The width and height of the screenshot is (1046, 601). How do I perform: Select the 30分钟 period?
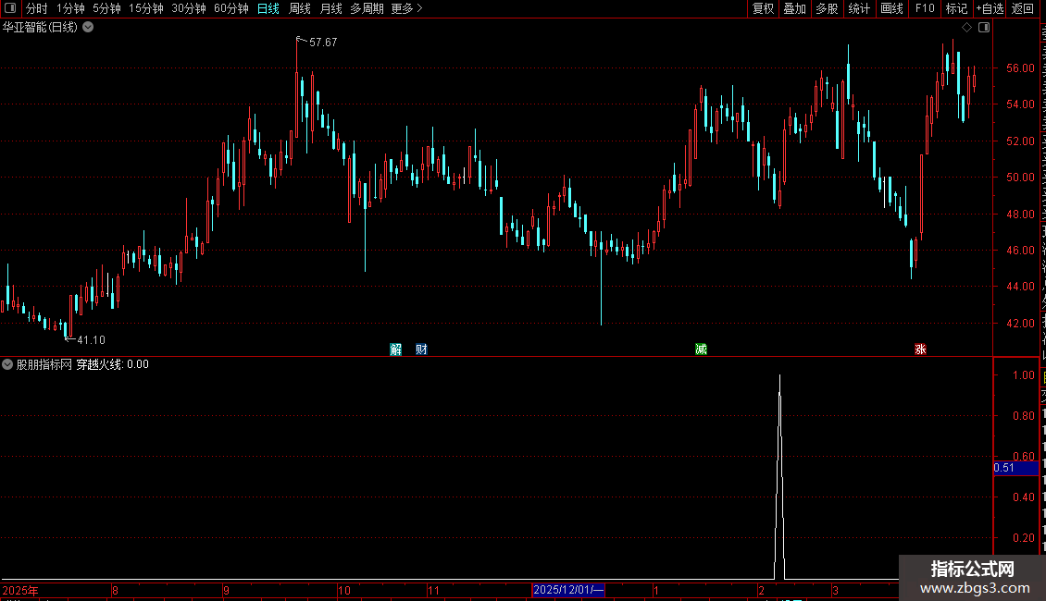coord(189,8)
